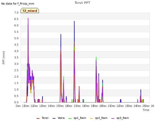Click the orange sp2_Rain legend swatch
The width and height of the screenshot is (165, 123).
pyautogui.click(x=92, y=118)
